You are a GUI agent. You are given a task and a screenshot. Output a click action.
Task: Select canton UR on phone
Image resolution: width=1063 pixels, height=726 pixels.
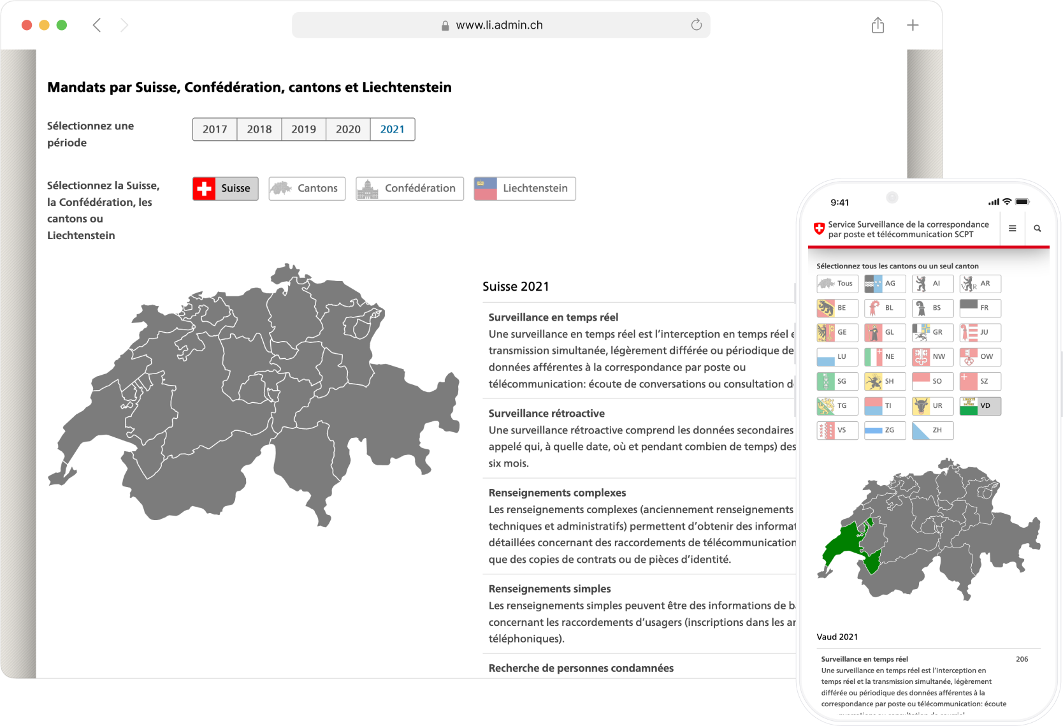(x=933, y=406)
